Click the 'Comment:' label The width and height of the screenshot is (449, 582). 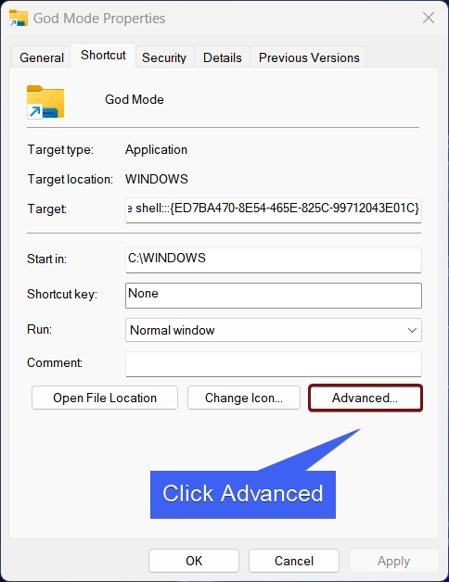click(55, 362)
